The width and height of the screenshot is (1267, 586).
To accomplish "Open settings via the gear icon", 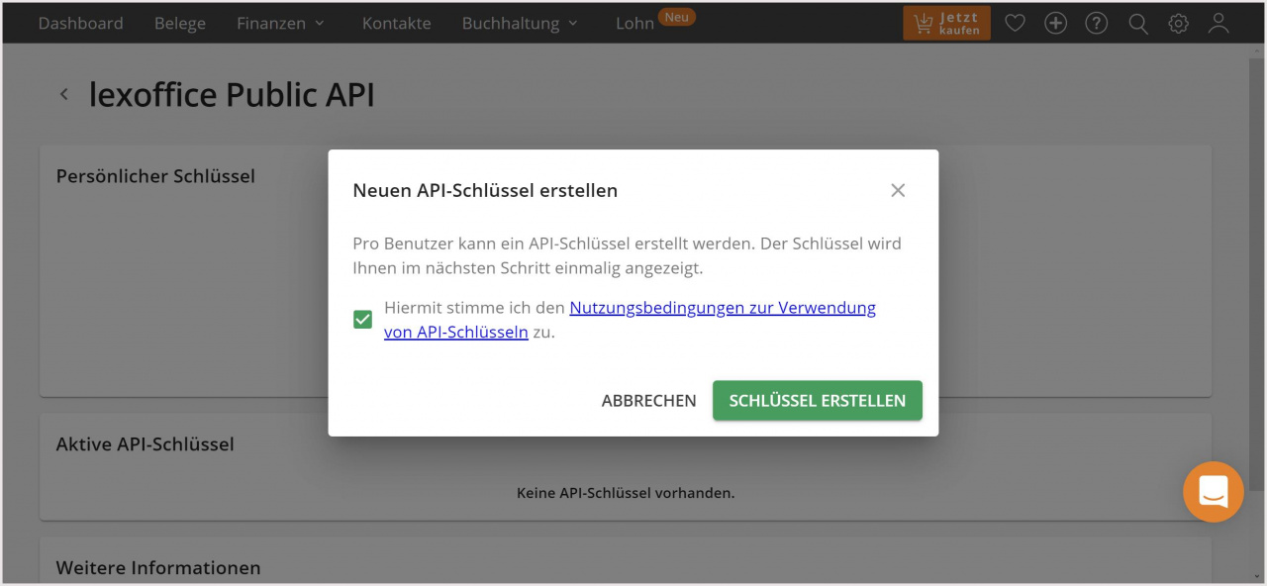I will 1178,23.
